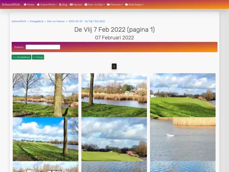Open photo of tree on green slope, blue sky
229x172 pixels.
coord(46,139)
